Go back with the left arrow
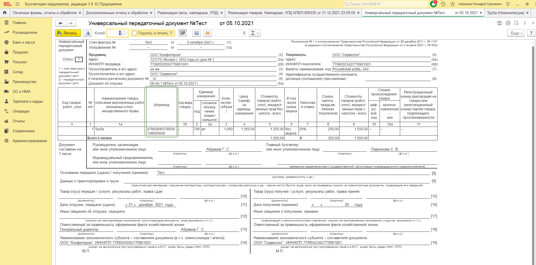 [61, 23]
